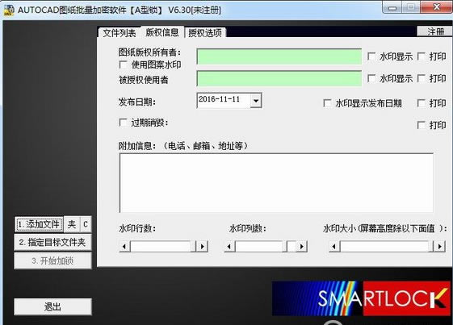This screenshot has height=325, width=453.
Task: Enable 水印显示 for 图纸版权所有者
Action: tap(371, 56)
